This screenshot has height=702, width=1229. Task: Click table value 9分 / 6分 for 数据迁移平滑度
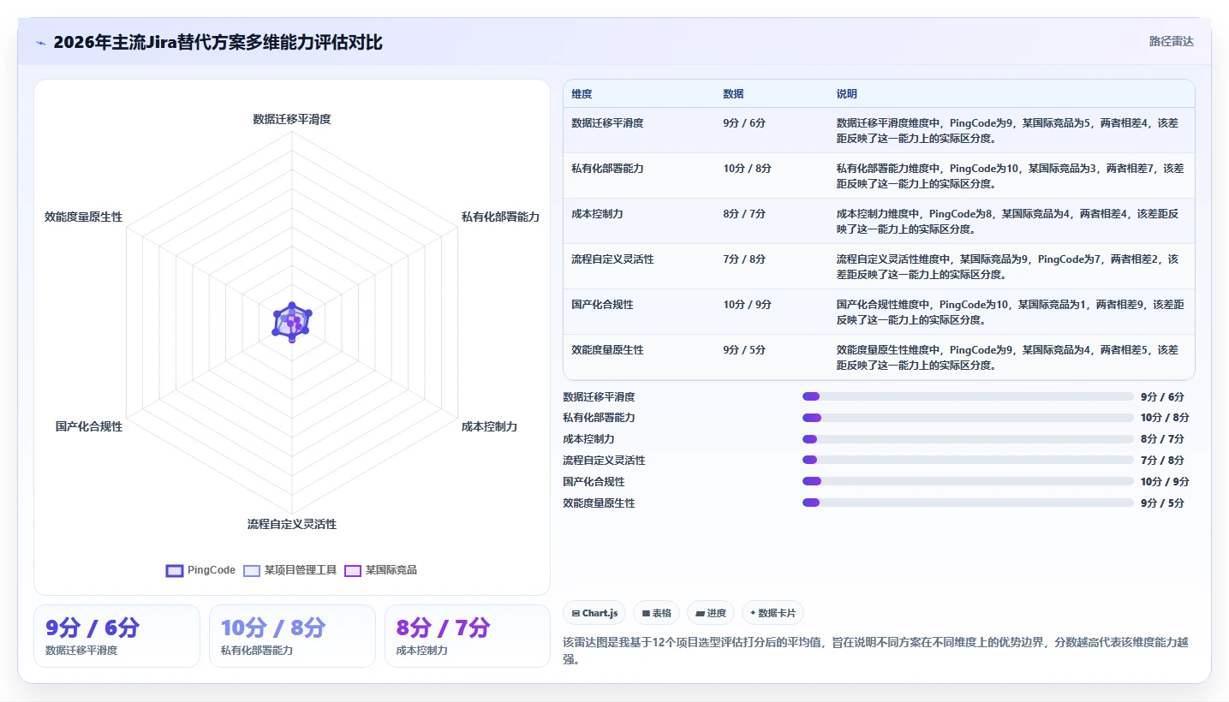[744, 123]
